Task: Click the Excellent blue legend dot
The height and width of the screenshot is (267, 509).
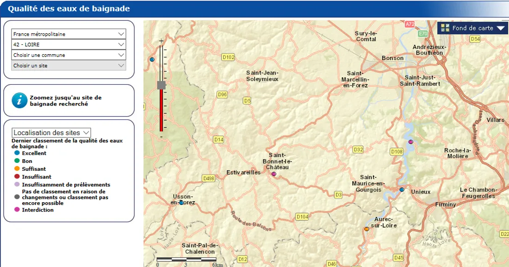Action: pos(17,153)
